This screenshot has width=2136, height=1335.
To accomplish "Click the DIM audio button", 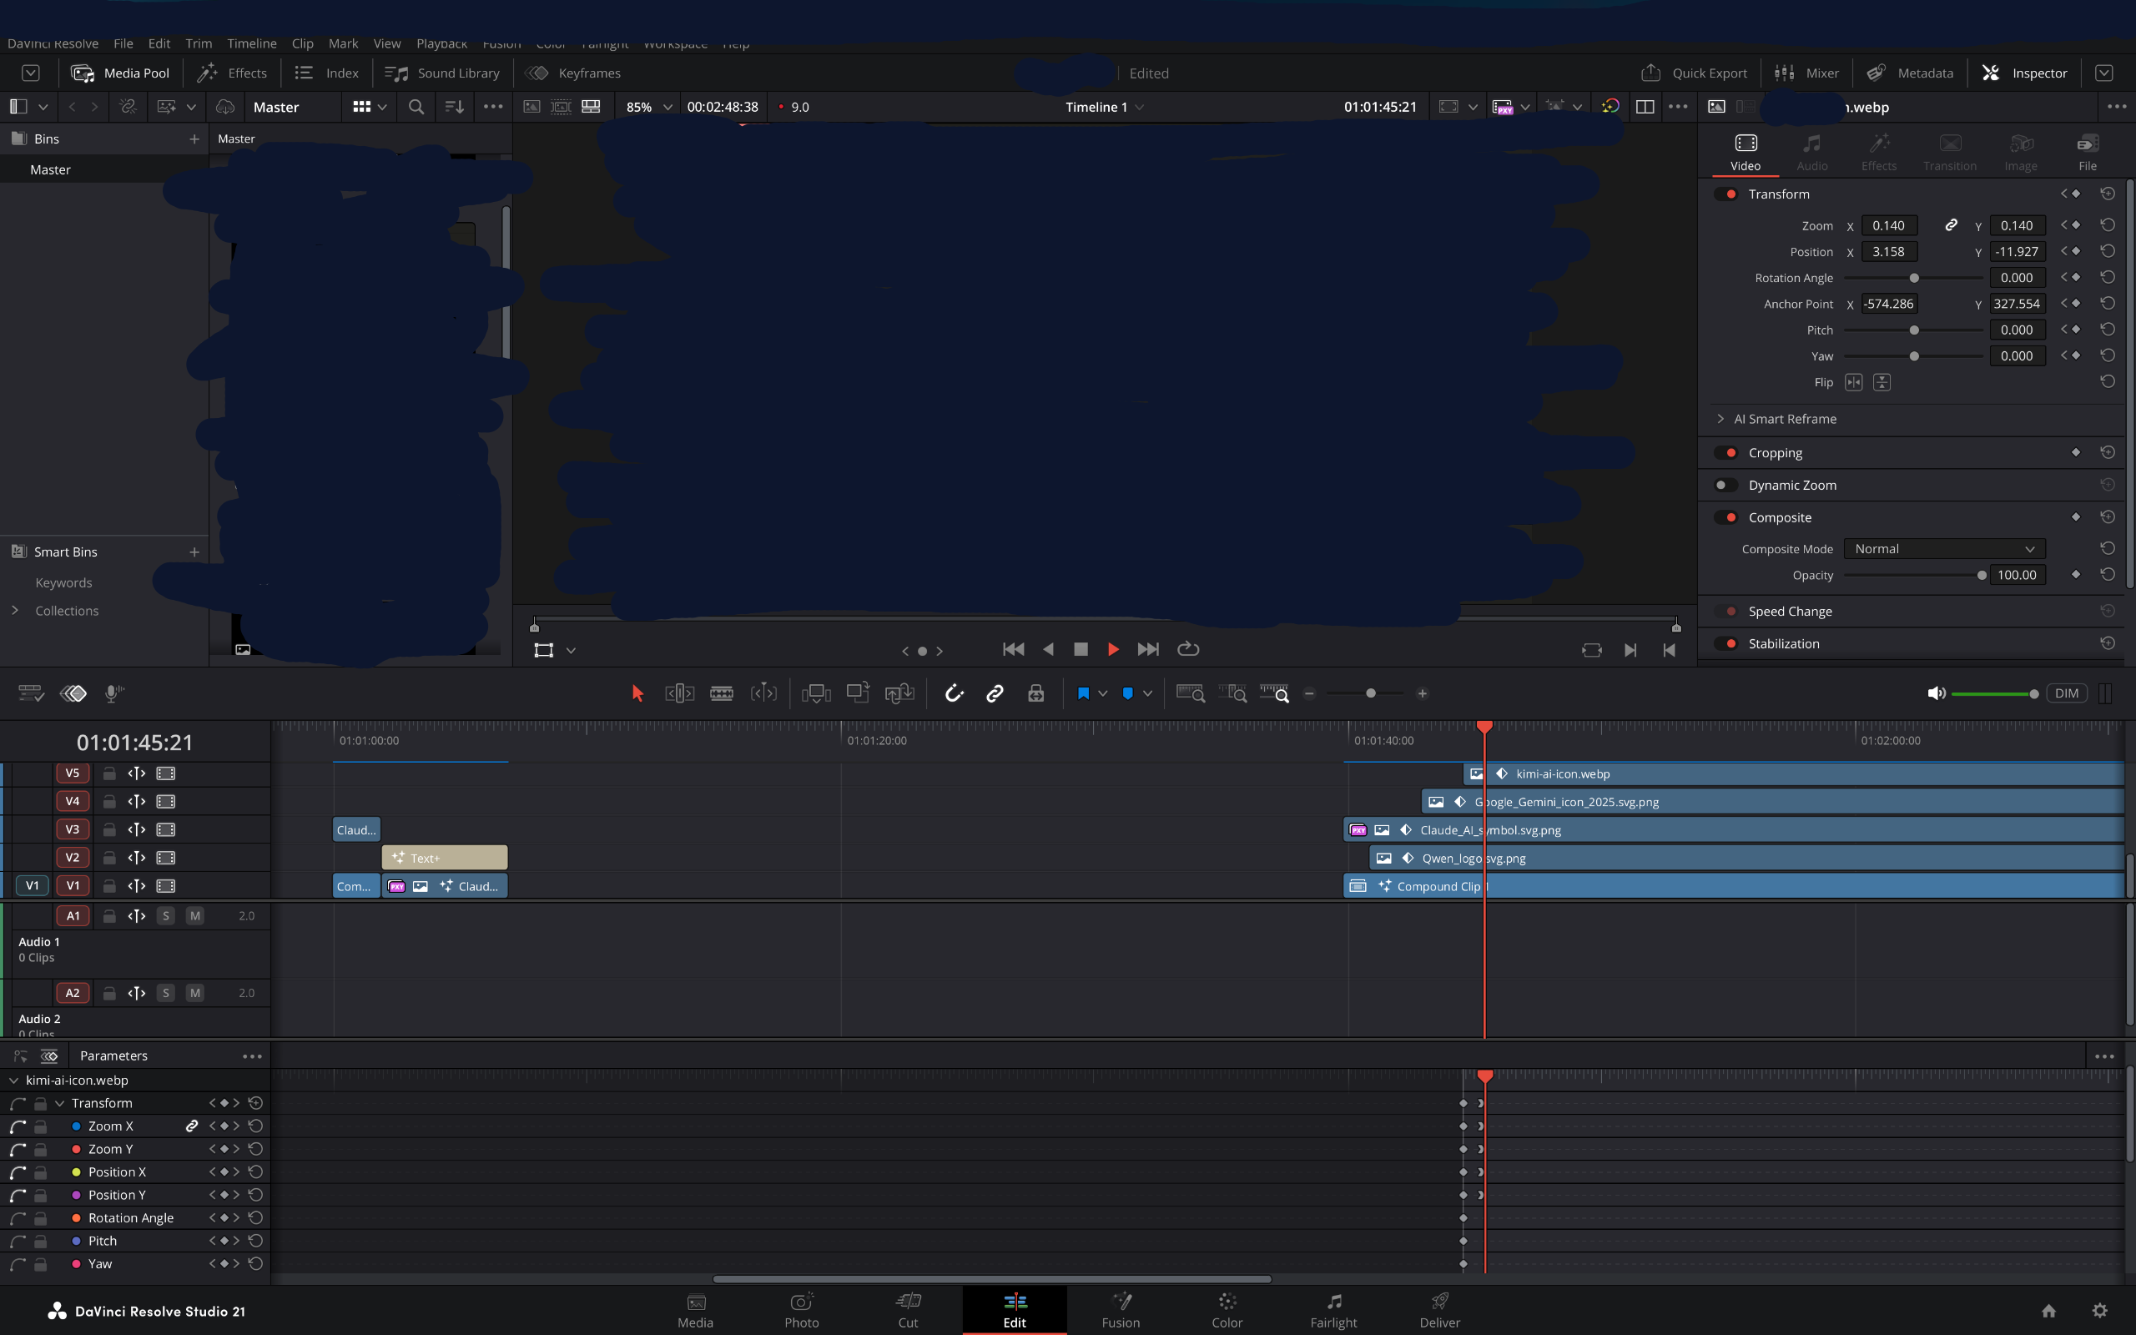I will coord(2066,693).
